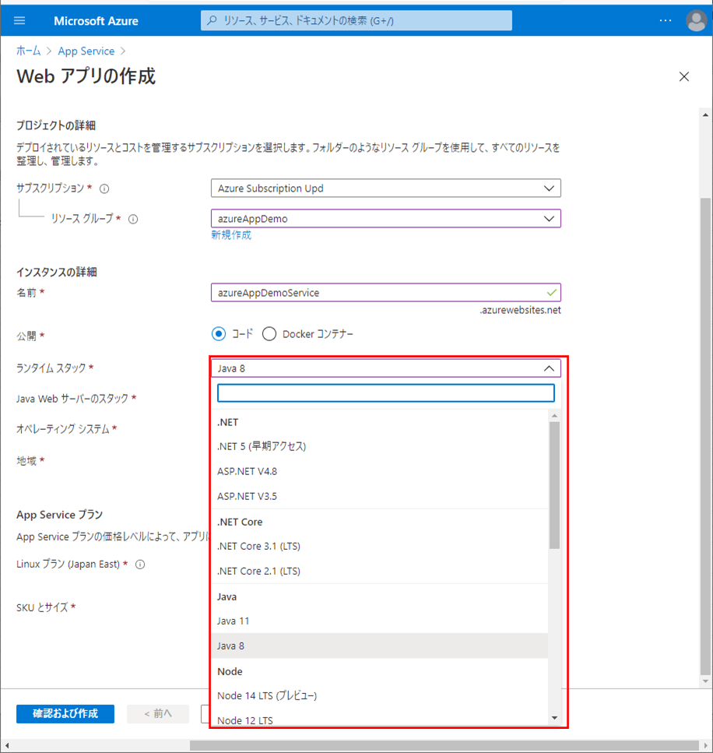713x753 pixels.
Task: Click the scroll-down arrow in dropdown list
Action: click(554, 718)
